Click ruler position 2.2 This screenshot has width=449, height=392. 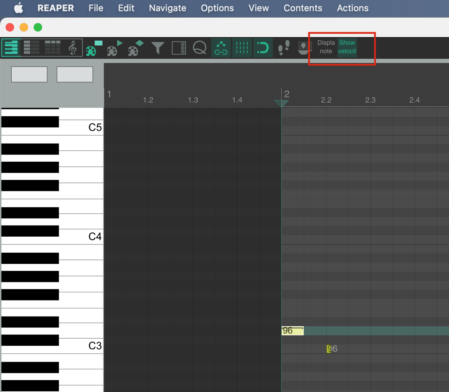point(326,100)
